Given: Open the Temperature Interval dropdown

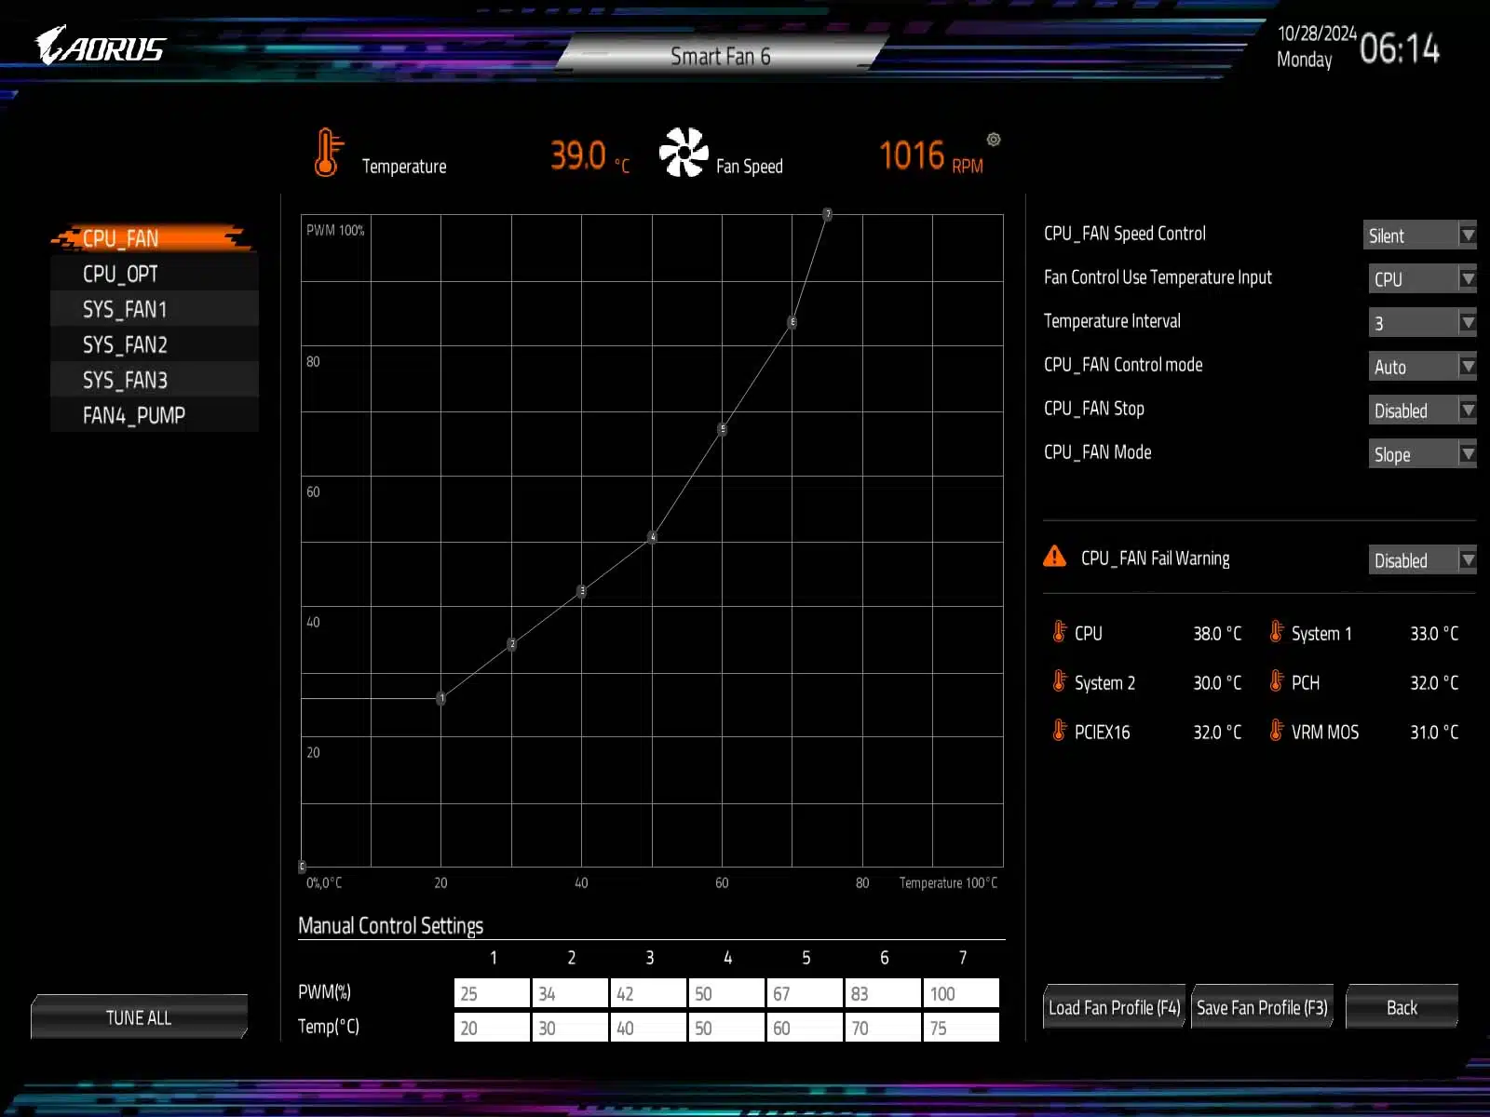Looking at the screenshot, I should pyautogui.click(x=1422, y=323).
